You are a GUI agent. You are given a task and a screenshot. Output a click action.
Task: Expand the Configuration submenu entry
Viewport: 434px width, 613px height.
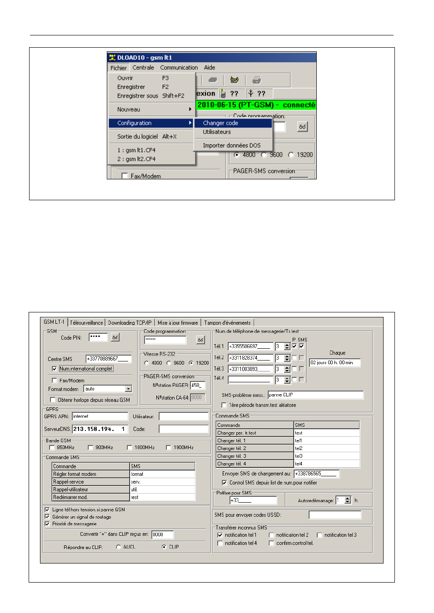pyautogui.click(x=152, y=123)
